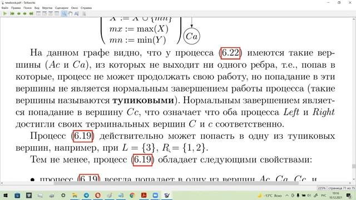The width and height of the screenshot is (356, 200).
Task: Open the Сценарии menu
Action: [61, 8]
